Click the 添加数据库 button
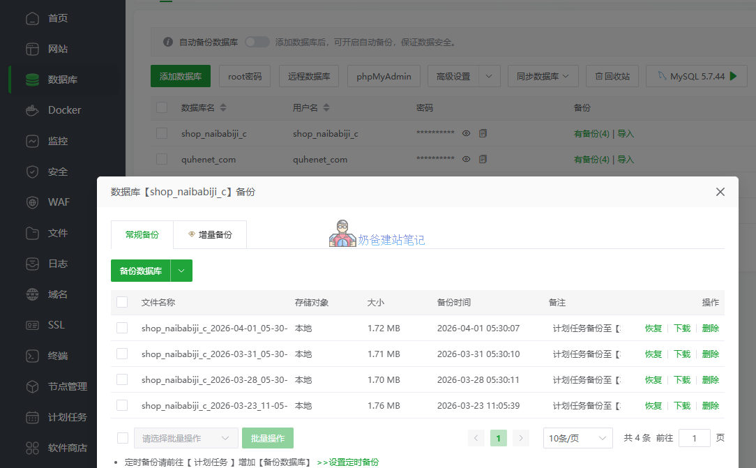The image size is (756, 468). click(180, 75)
